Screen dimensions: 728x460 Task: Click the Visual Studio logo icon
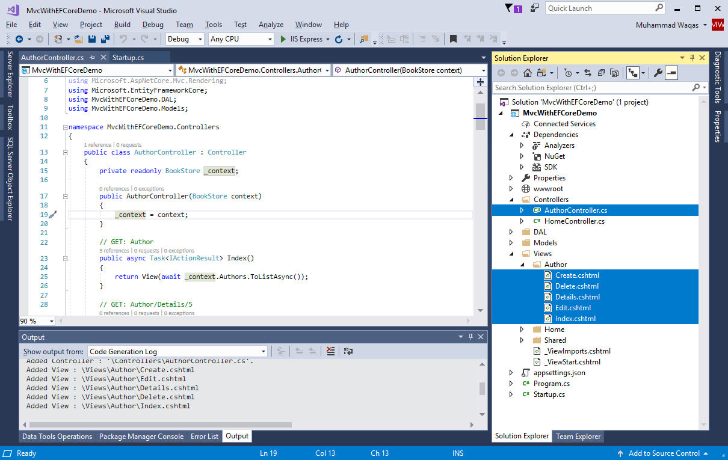13,10
